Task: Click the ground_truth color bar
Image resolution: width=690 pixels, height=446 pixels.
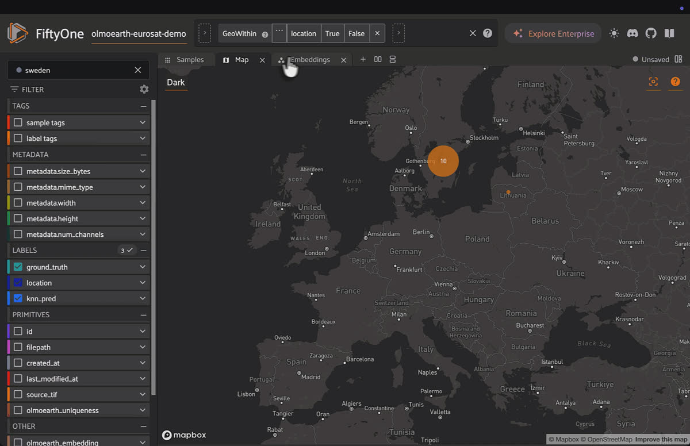Action: (x=9, y=267)
